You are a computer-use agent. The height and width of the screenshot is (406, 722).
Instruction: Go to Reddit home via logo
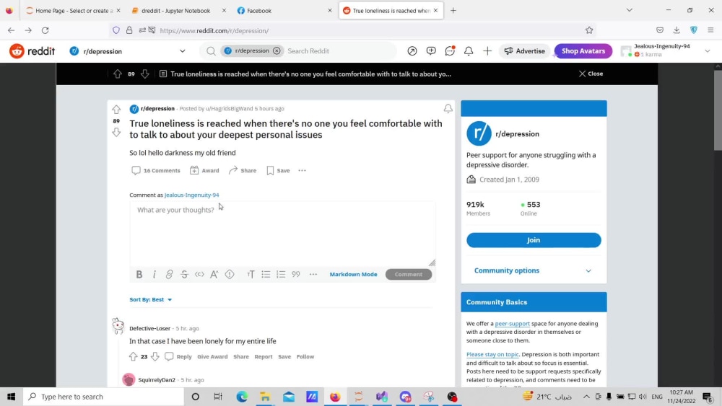coord(32,51)
